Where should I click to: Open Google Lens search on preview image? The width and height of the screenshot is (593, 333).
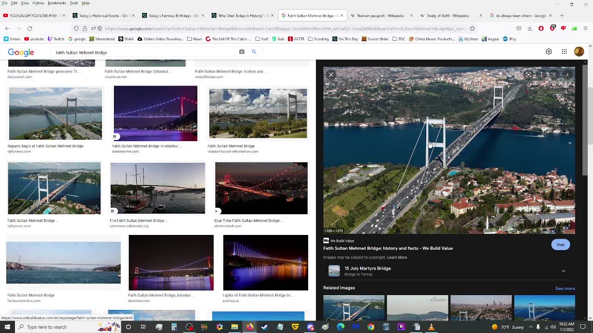(x=528, y=74)
